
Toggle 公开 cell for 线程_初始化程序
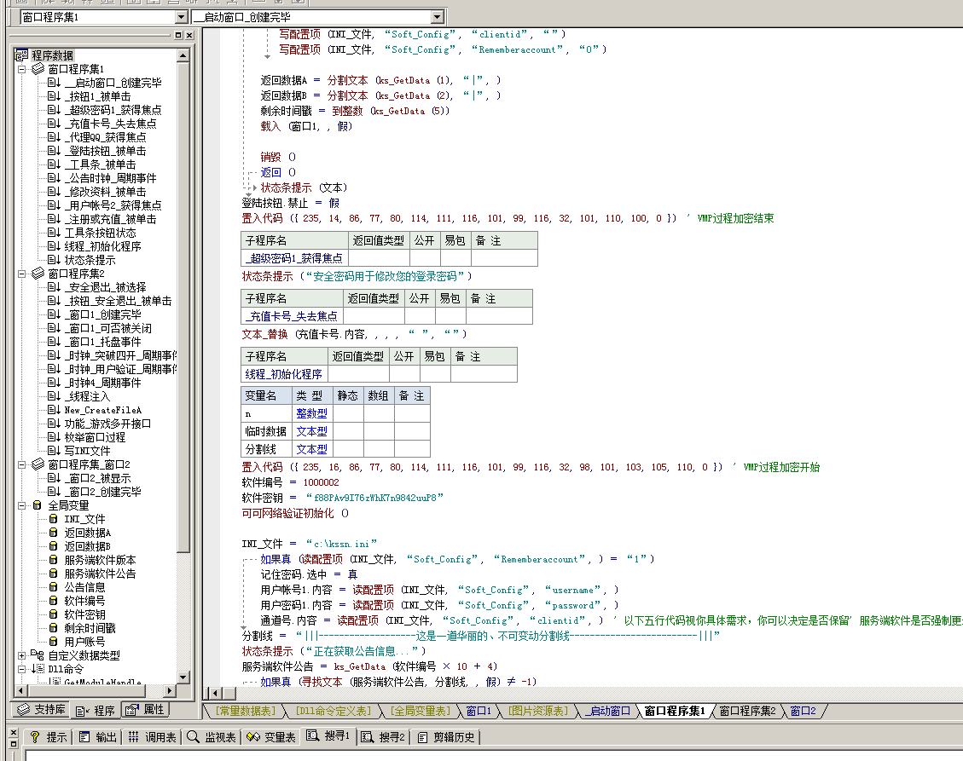coord(404,374)
